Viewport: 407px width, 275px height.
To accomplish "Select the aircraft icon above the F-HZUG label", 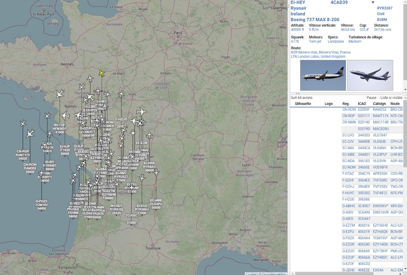I will (x=121, y=94).
